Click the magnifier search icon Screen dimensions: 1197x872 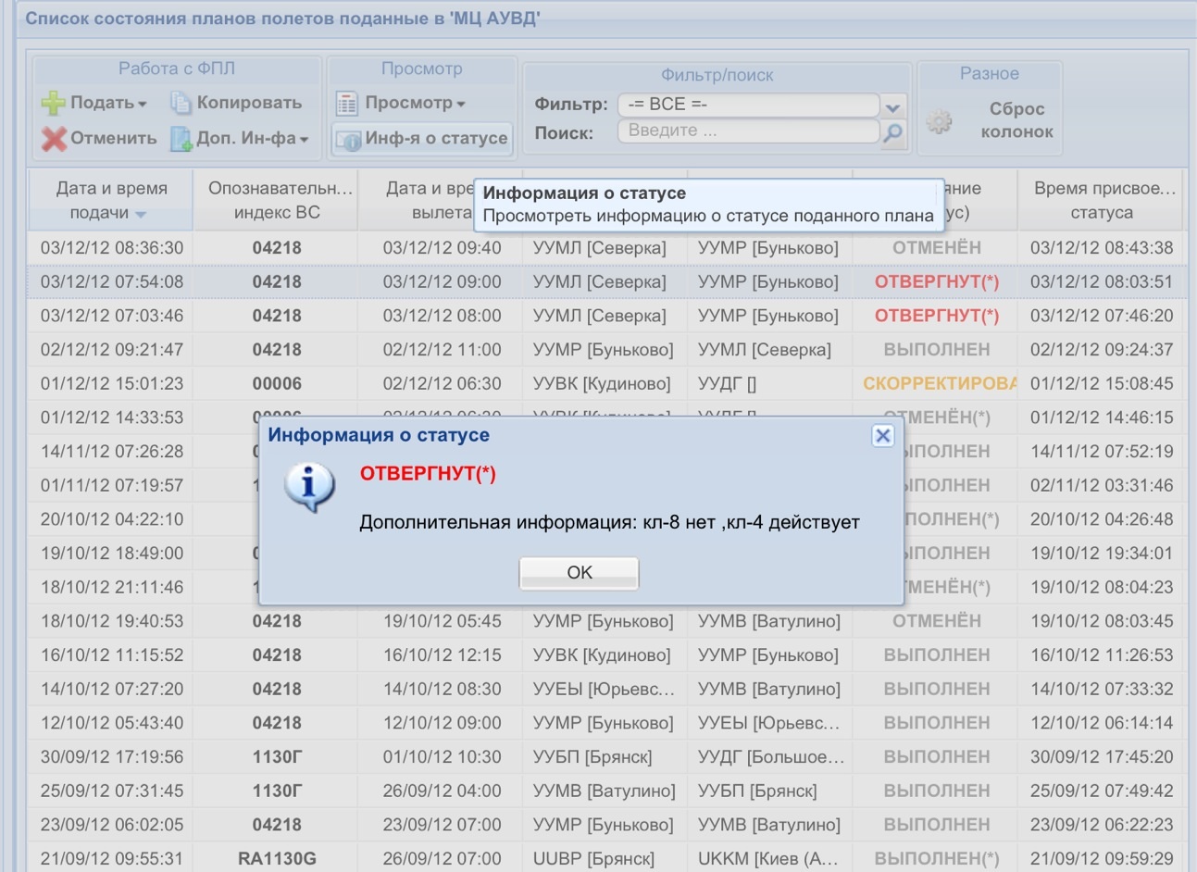892,133
